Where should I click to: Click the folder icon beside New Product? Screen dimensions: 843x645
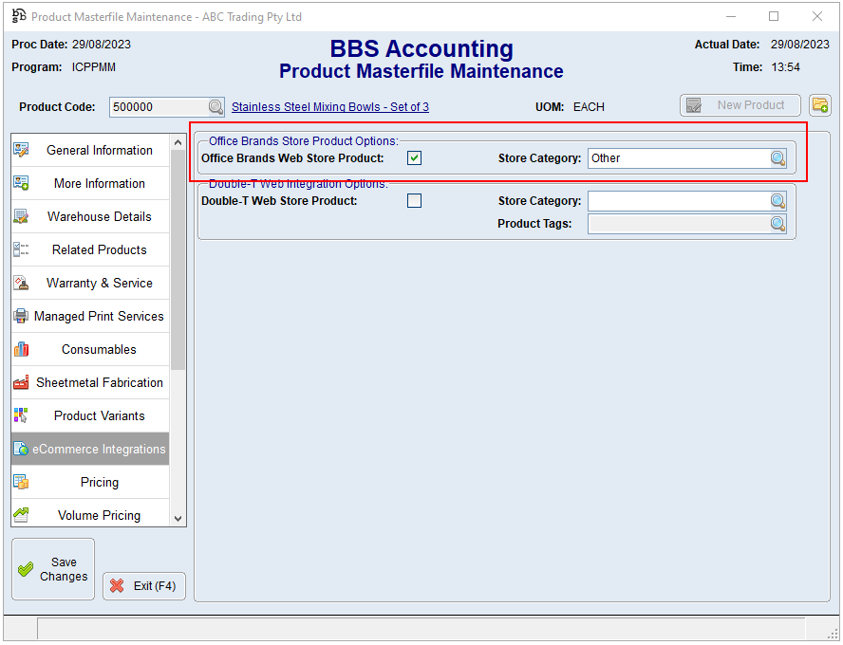(819, 105)
